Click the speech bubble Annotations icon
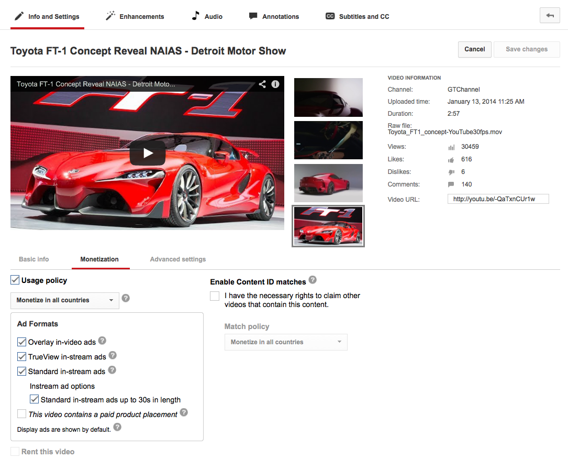 253,16
